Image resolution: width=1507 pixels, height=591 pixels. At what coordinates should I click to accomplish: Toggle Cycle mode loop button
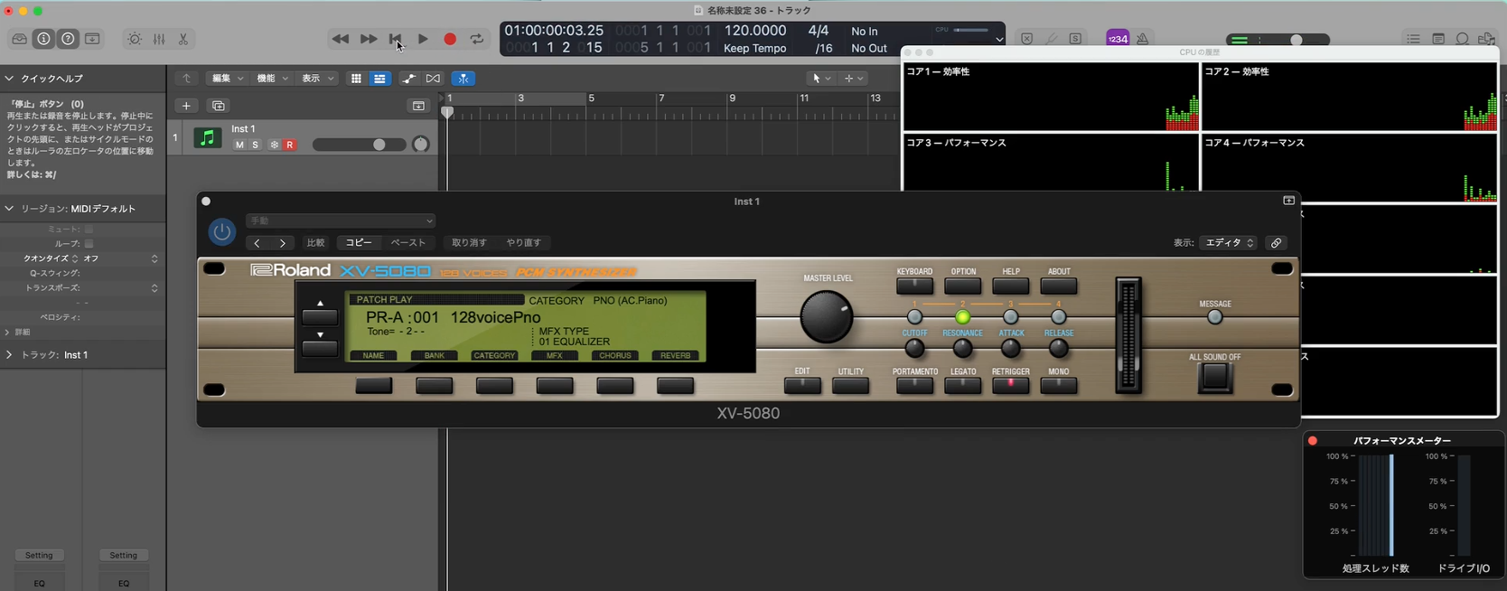click(x=477, y=39)
